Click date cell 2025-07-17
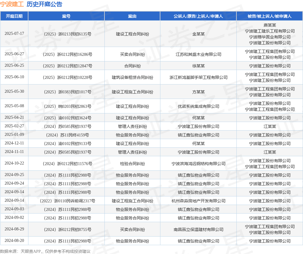This screenshot has height=254, width=303. [14, 34]
